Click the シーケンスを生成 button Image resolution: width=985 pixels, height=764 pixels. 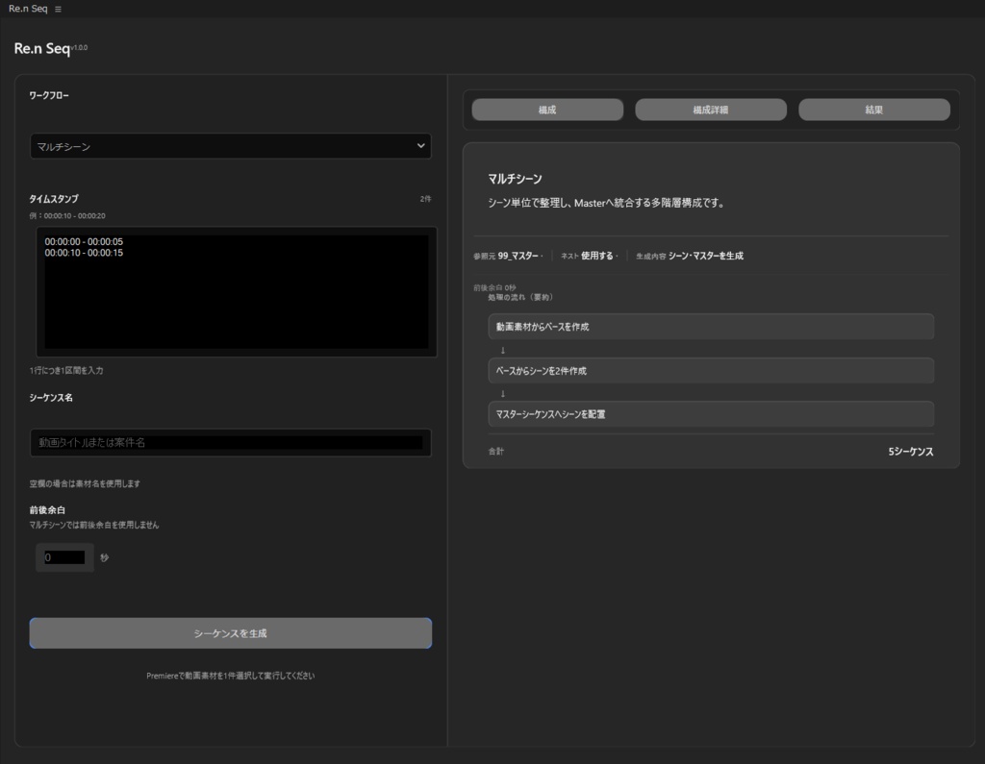point(231,633)
